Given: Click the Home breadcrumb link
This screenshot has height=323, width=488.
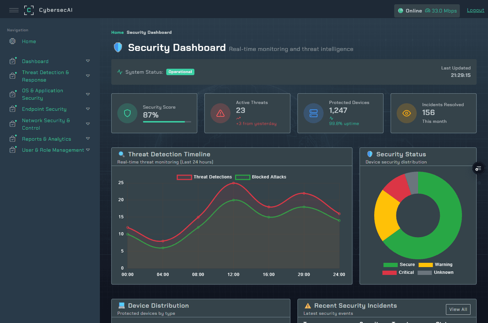Looking at the screenshot, I should (117, 32).
